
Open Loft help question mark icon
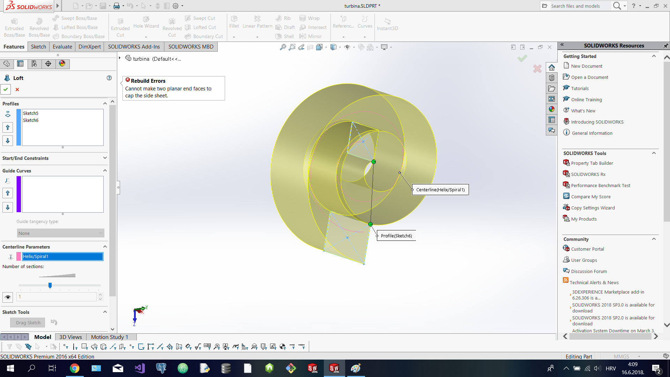tap(109, 78)
